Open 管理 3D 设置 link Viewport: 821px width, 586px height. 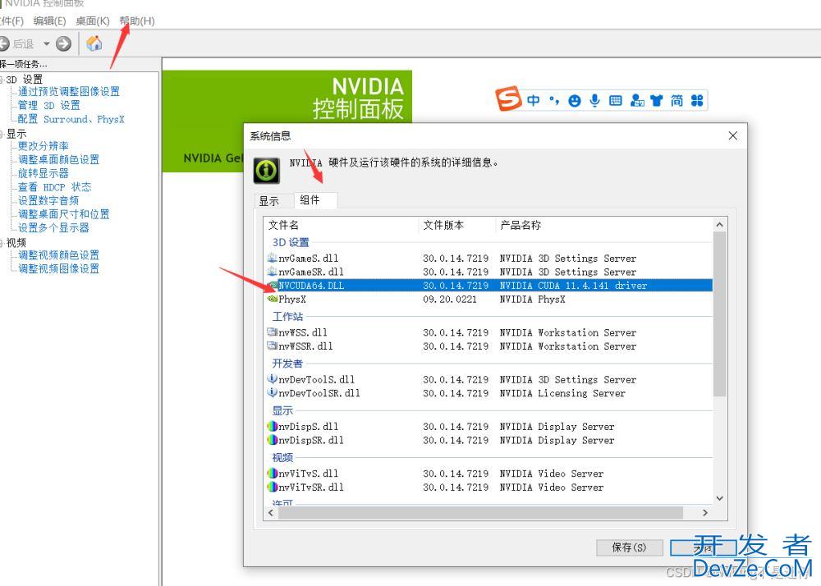click(48, 105)
